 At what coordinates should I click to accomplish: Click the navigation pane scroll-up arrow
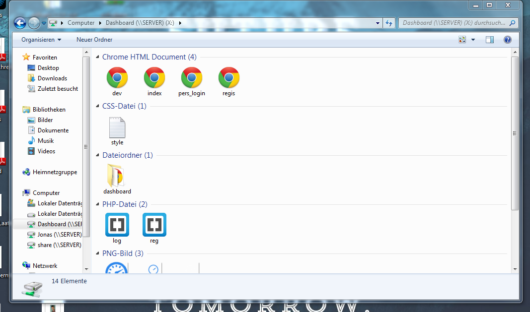(x=86, y=53)
